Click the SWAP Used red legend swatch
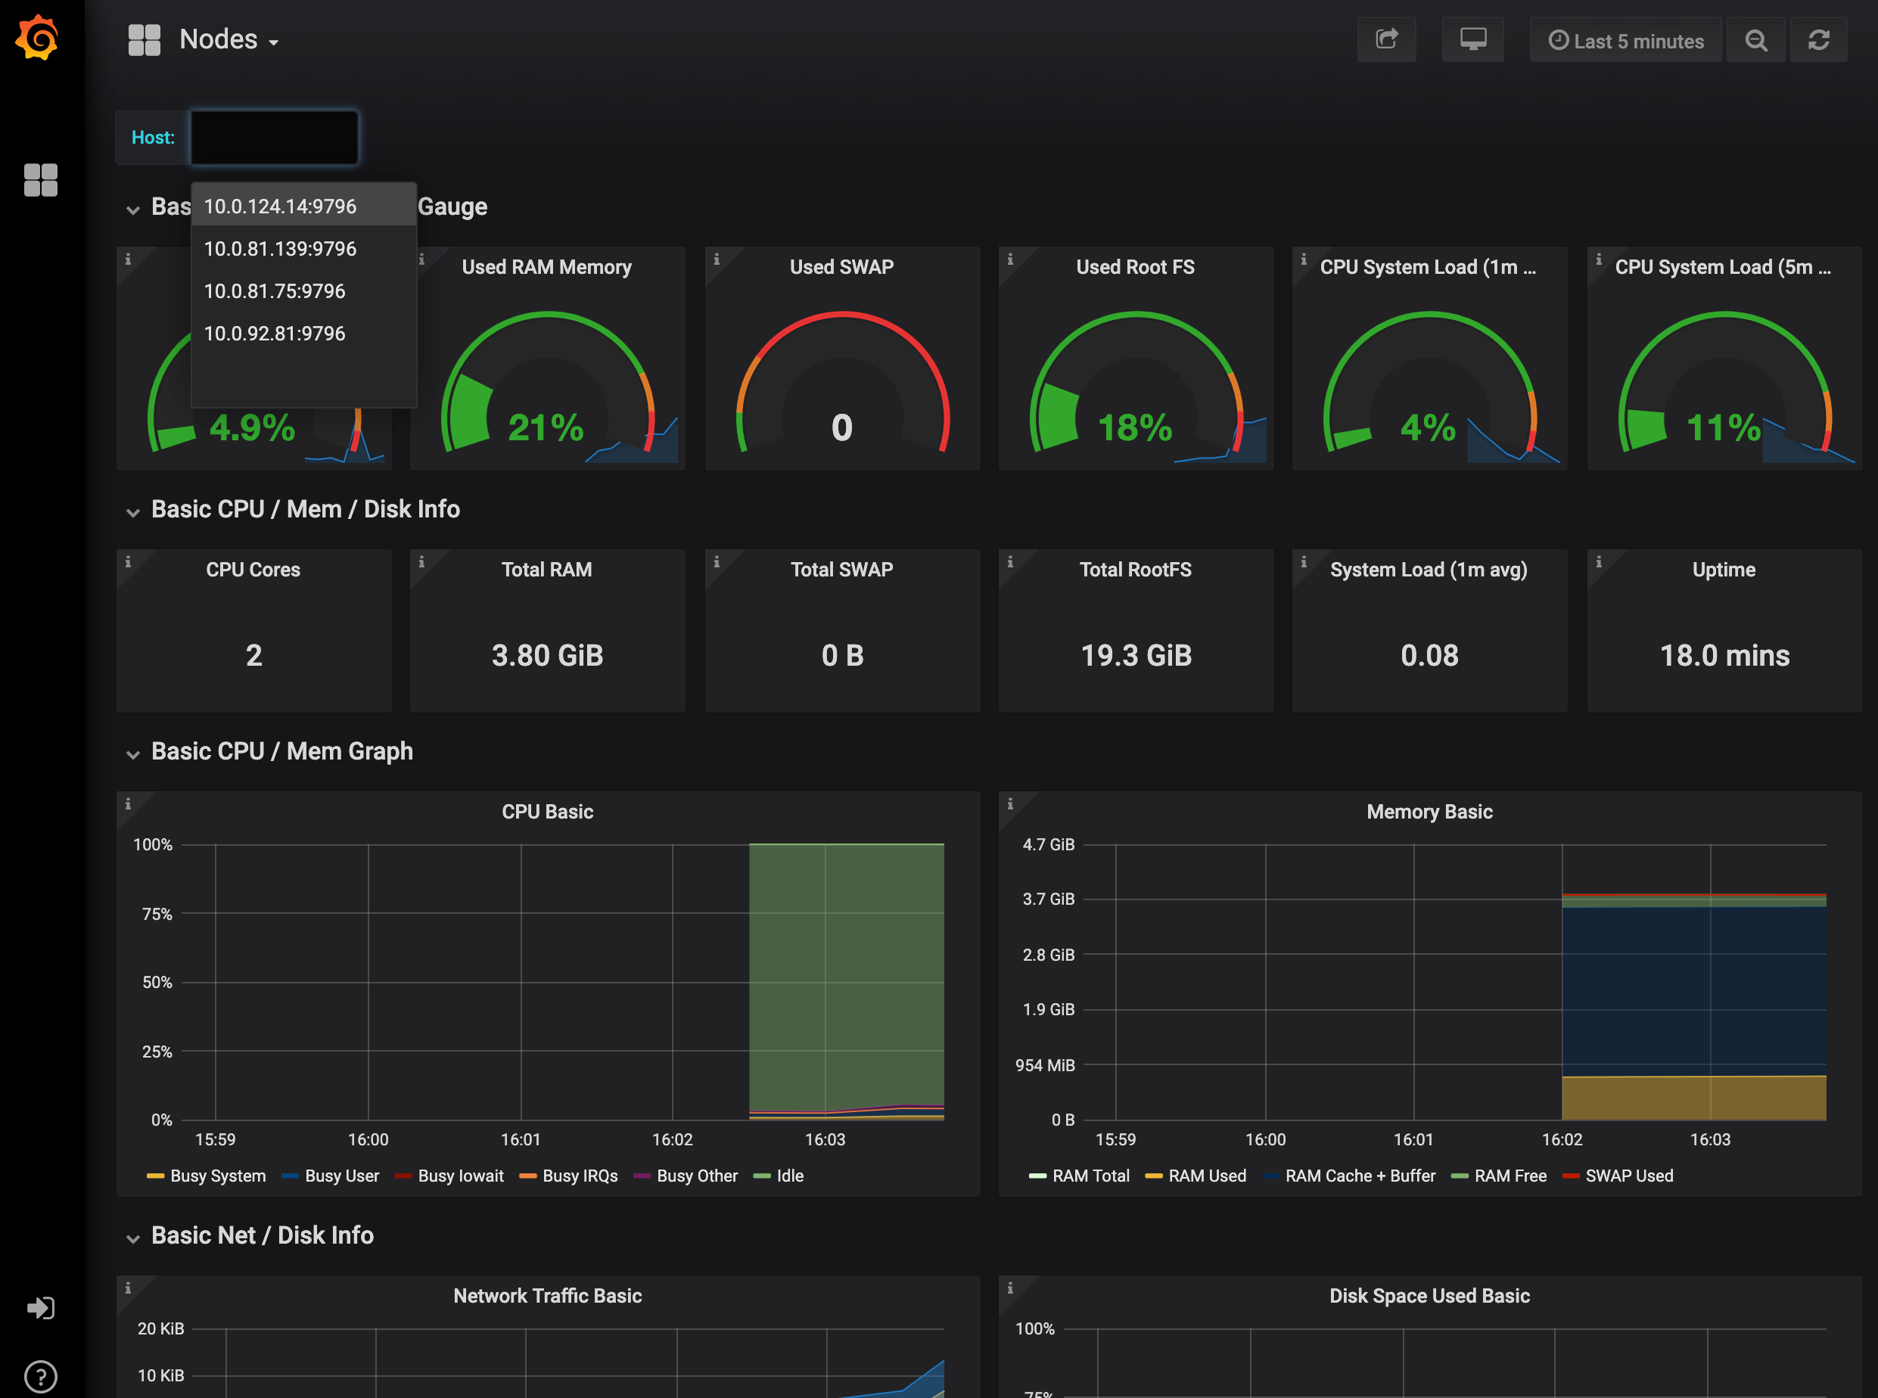This screenshot has width=1878, height=1398. pyautogui.click(x=1571, y=1176)
